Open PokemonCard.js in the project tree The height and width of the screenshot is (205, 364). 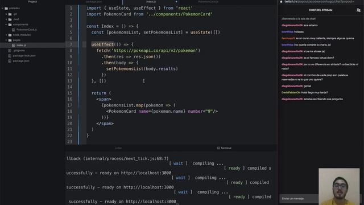27,30
